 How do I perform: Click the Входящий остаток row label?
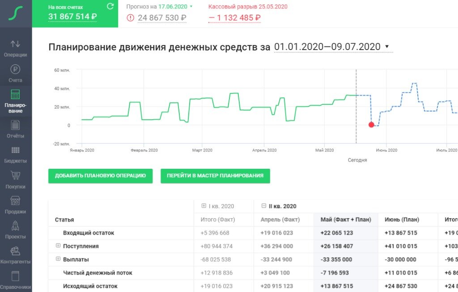(x=89, y=233)
